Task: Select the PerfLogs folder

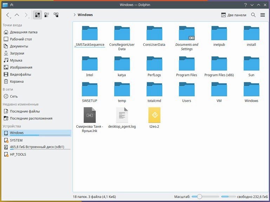Action: (154, 67)
